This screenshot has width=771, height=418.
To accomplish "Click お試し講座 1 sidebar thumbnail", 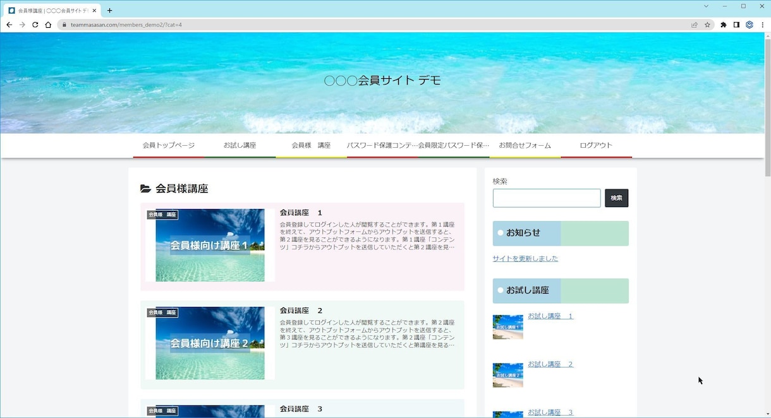I will [x=508, y=327].
